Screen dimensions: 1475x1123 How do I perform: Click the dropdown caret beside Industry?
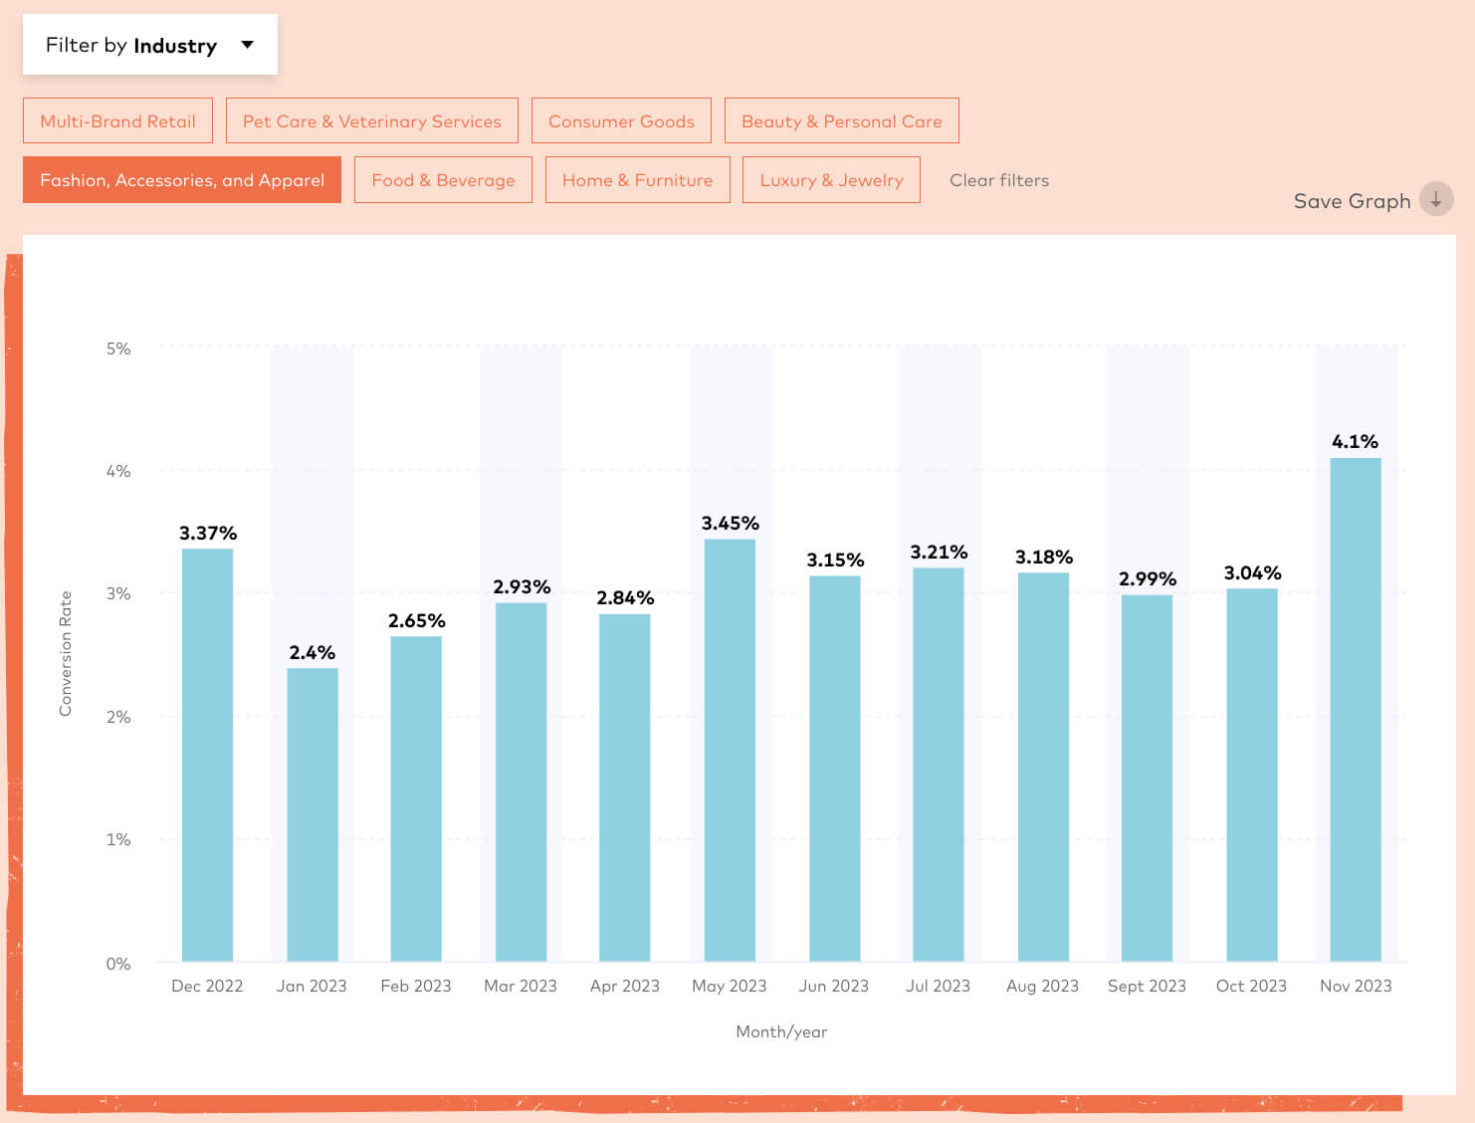coord(248,45)
